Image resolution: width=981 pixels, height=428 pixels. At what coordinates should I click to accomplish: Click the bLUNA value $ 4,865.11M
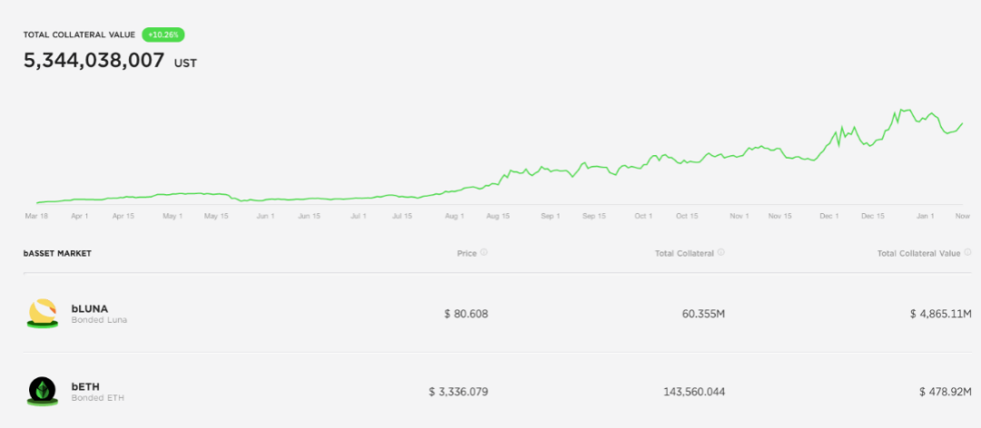[x=941, y=314]
